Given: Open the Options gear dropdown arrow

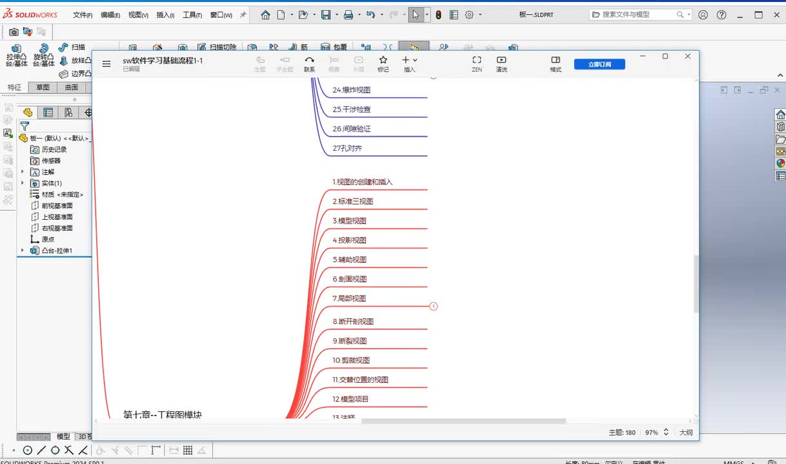Looking at the screenshot, I should pyautogui.click(x=480, y=15).
